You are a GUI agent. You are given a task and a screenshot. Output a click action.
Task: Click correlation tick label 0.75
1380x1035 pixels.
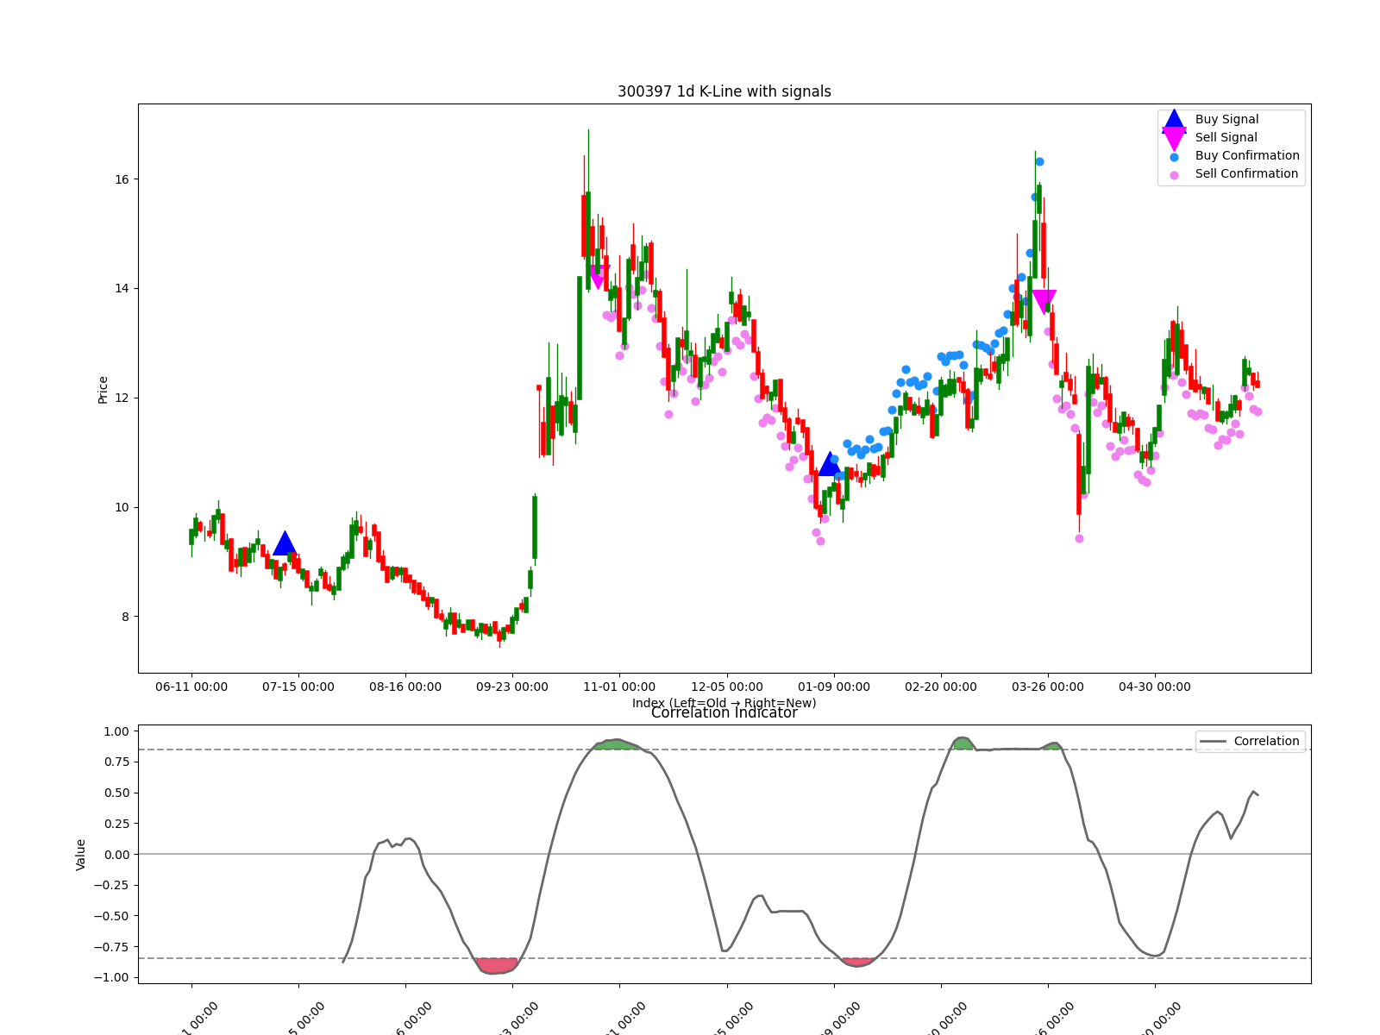click(x=116, y=762)
